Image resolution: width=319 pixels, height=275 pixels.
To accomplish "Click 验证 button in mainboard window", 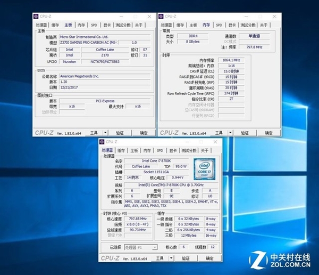I will (x=120, y=133).
